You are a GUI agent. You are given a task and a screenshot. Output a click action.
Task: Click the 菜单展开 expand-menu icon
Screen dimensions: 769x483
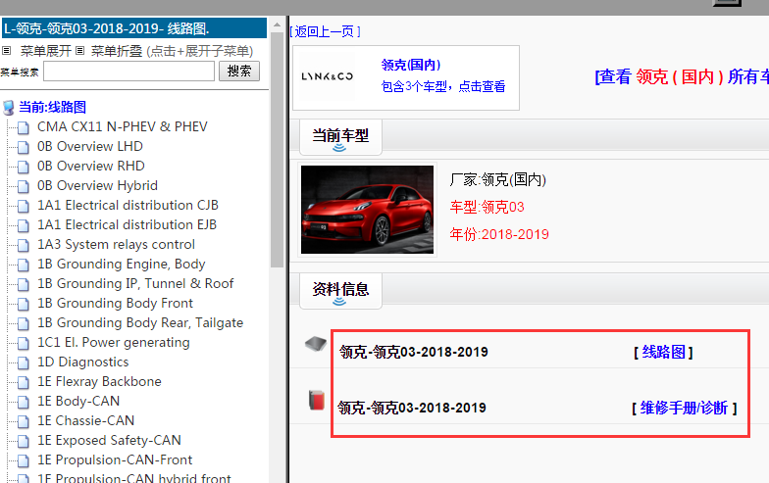coord(6,51)
